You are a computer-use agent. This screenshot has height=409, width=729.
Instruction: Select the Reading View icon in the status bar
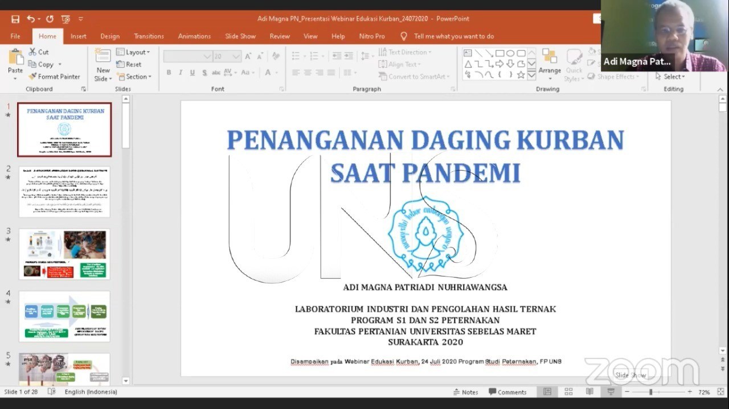[x=589, y=391]
